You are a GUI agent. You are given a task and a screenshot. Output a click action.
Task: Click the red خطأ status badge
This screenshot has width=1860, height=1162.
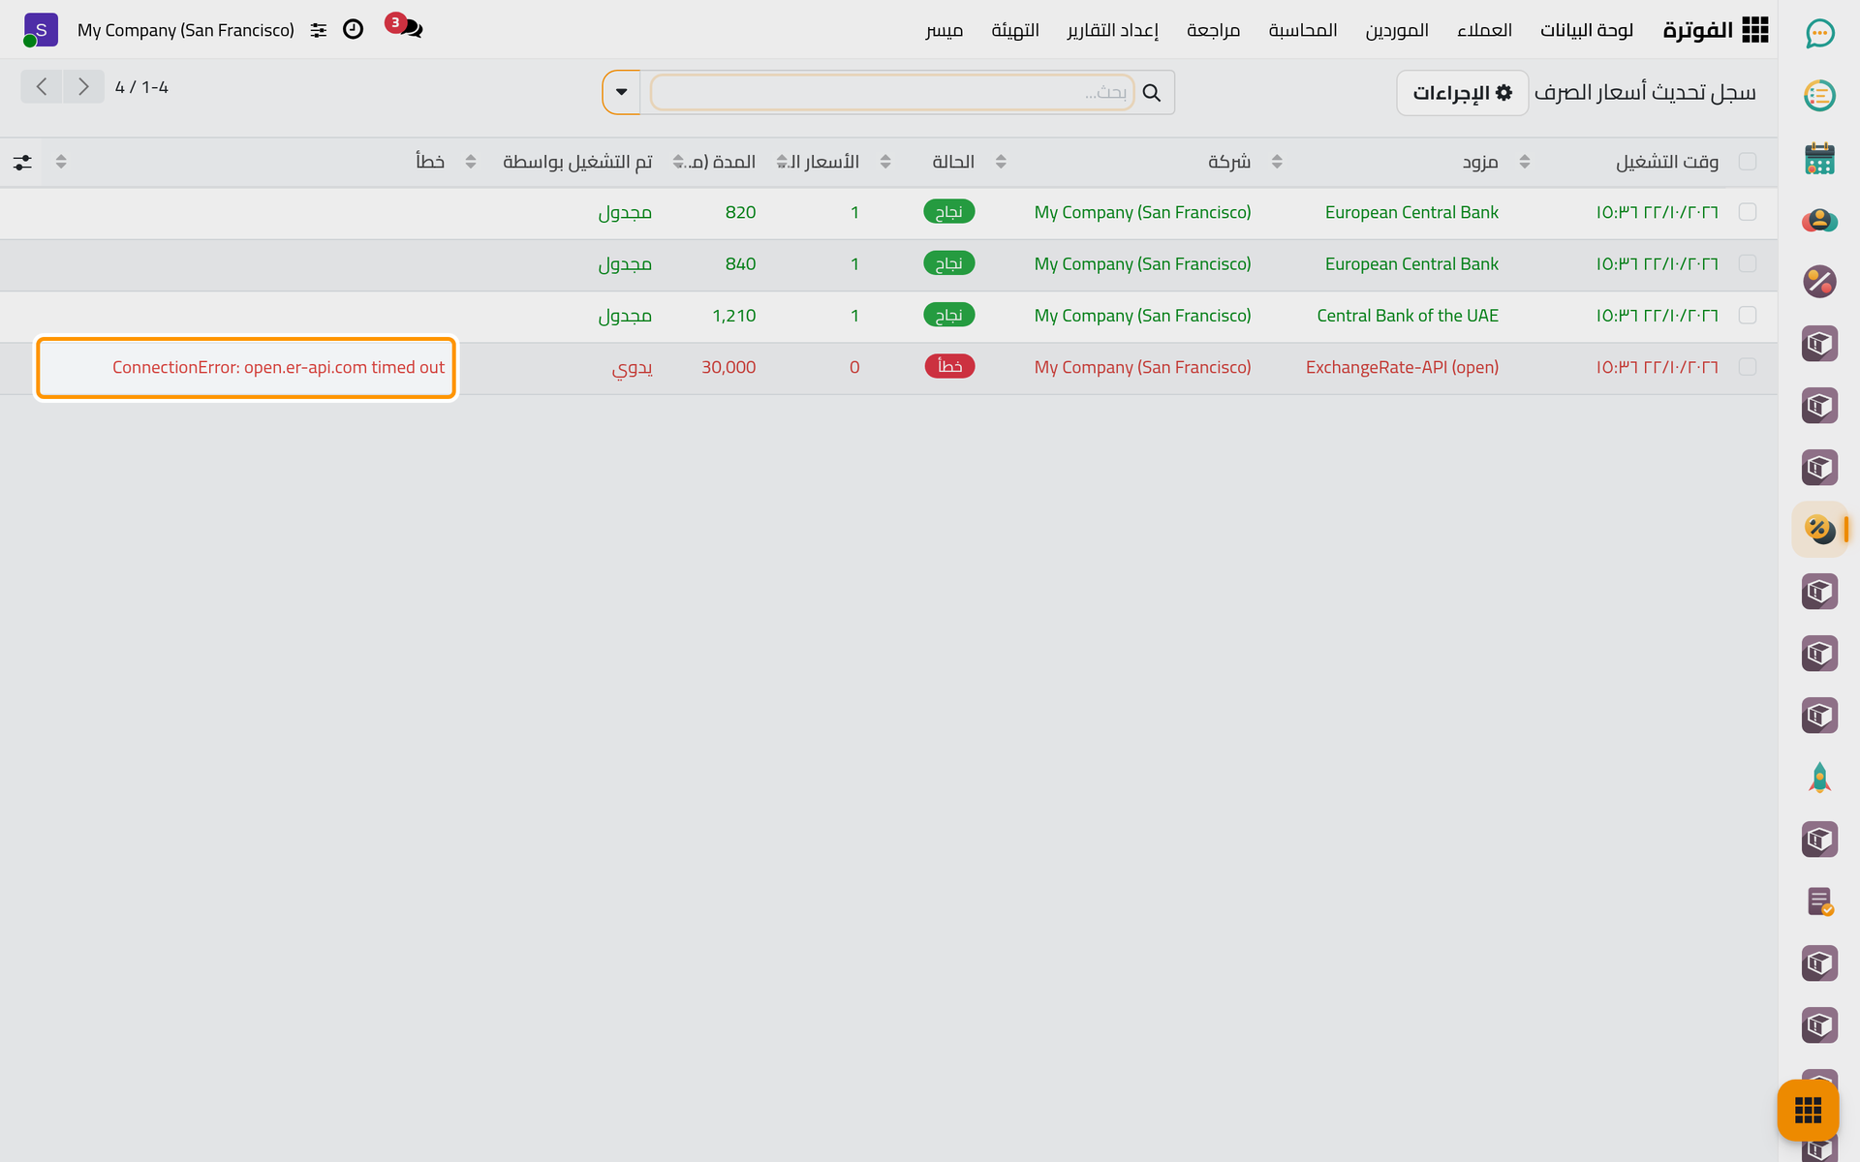pyautogui.click(x=949, y=366)
